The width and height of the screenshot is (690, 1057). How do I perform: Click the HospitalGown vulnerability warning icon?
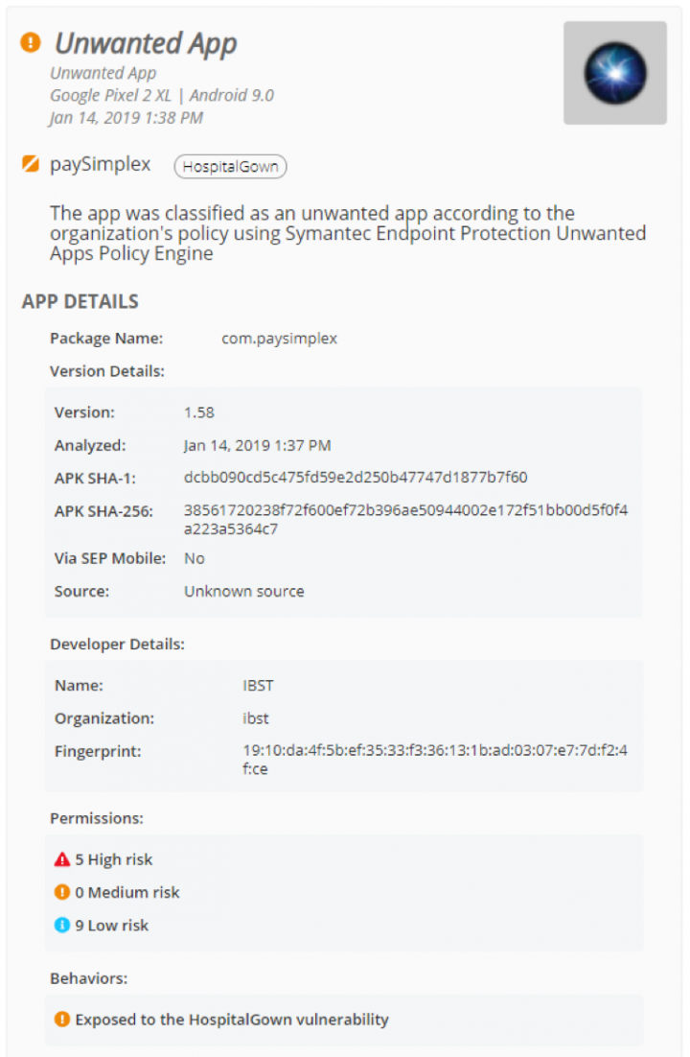pos(62,1020)
